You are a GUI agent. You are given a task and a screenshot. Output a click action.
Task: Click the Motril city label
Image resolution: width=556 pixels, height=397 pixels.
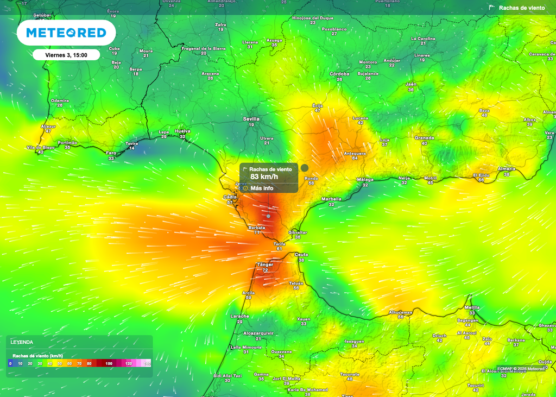pyautogui.click(x=430, y=178)
